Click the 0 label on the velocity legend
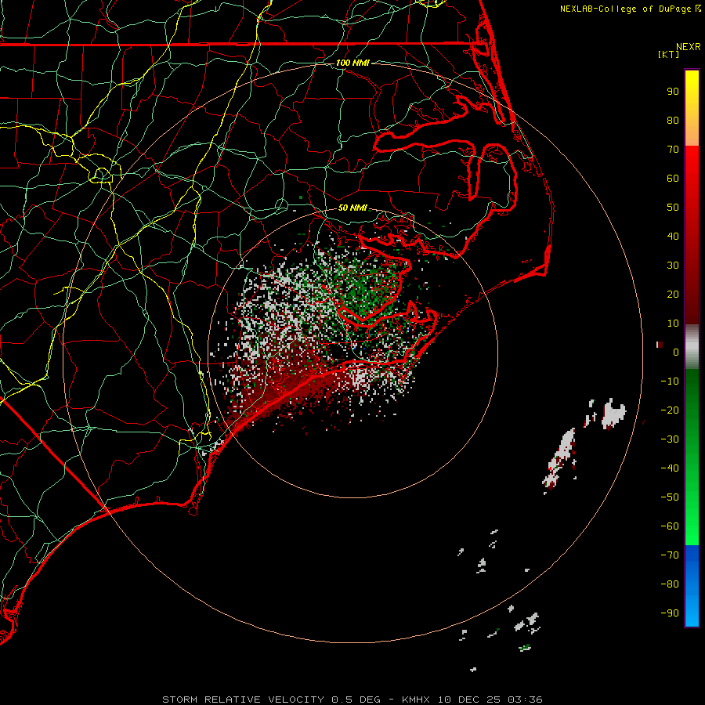 coord(675,352)
